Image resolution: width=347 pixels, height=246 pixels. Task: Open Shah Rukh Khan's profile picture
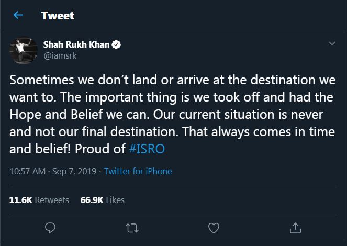coord(22,50)
